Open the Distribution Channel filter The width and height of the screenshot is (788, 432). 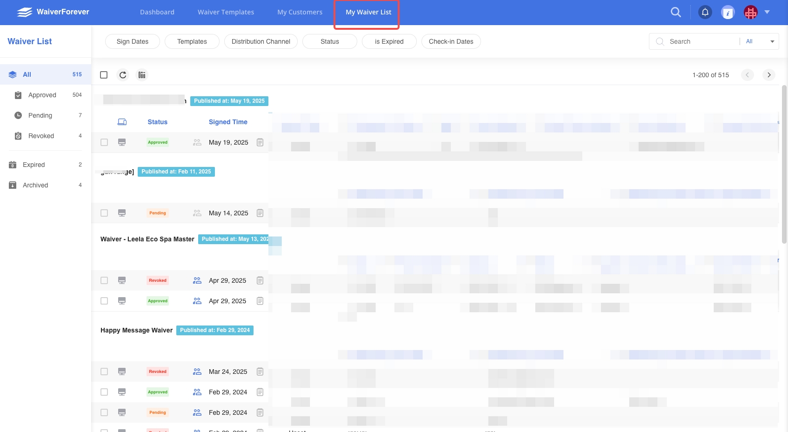pos(260,41)
